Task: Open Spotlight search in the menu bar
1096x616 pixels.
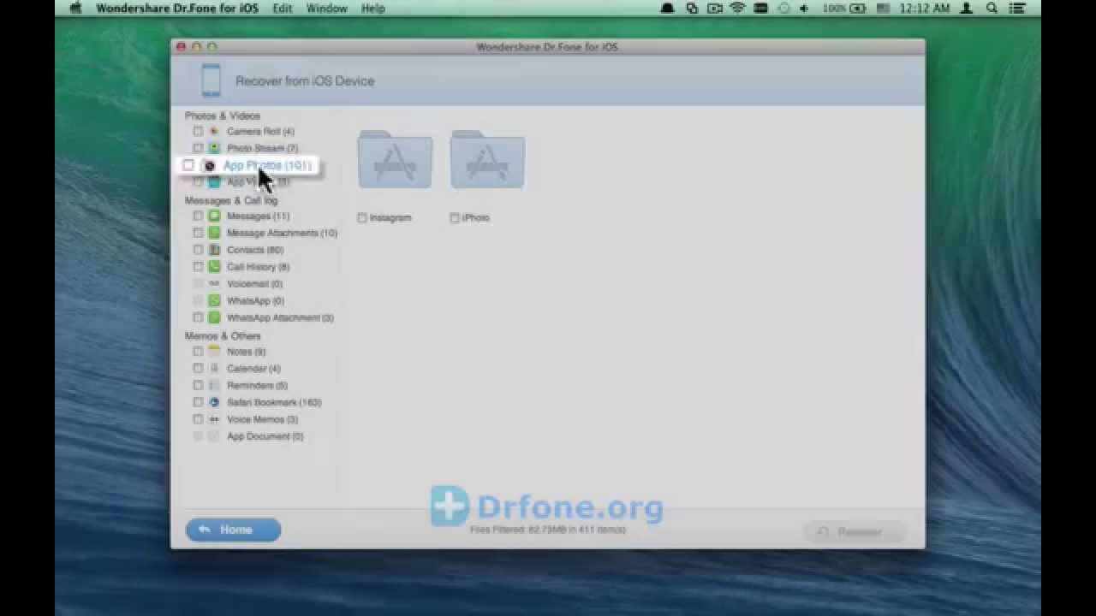Action: (x=992, y=9)
